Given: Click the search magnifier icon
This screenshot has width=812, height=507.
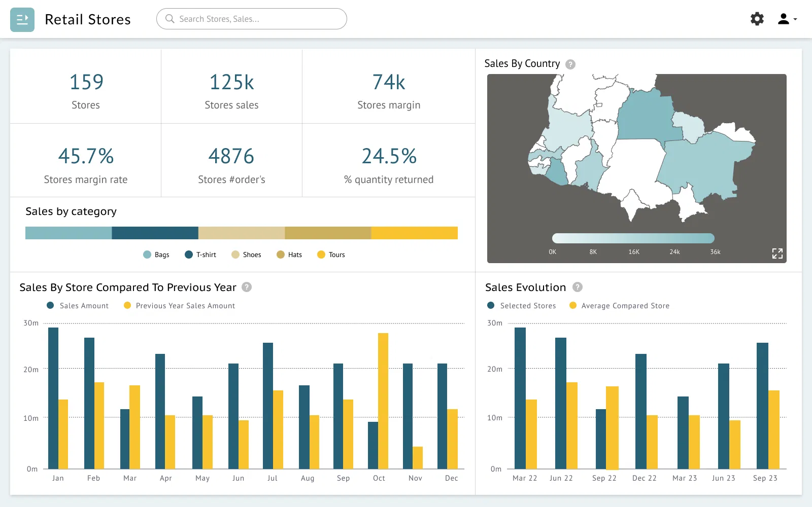Looking at the screenshot, I should 170,19.
